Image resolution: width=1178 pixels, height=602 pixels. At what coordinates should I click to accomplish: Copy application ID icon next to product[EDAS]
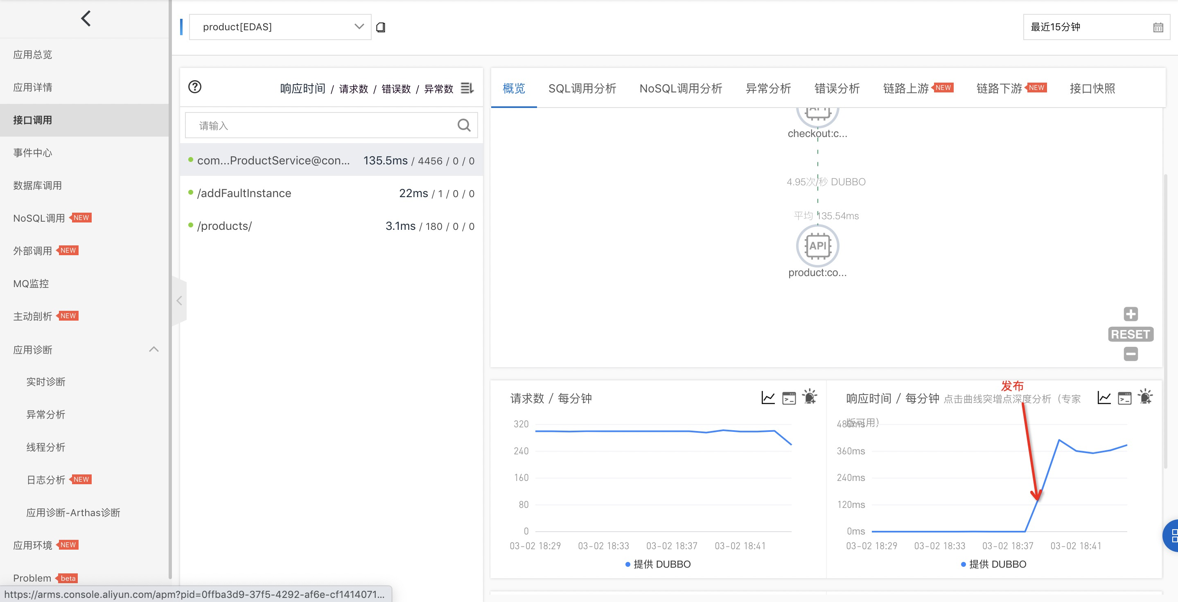(x=381, y=27)
